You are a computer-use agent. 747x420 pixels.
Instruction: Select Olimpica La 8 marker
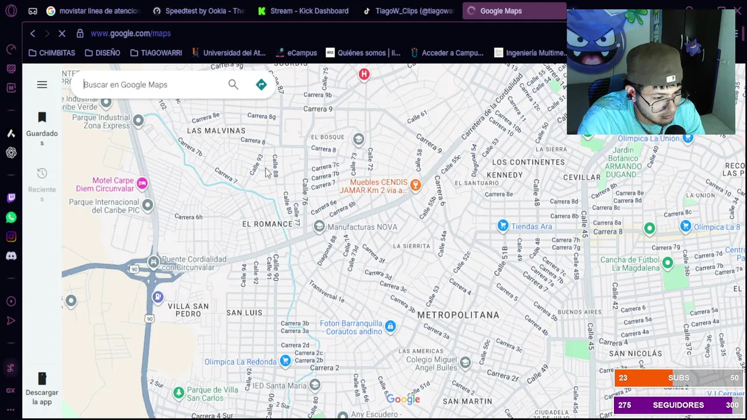(686, 226)
